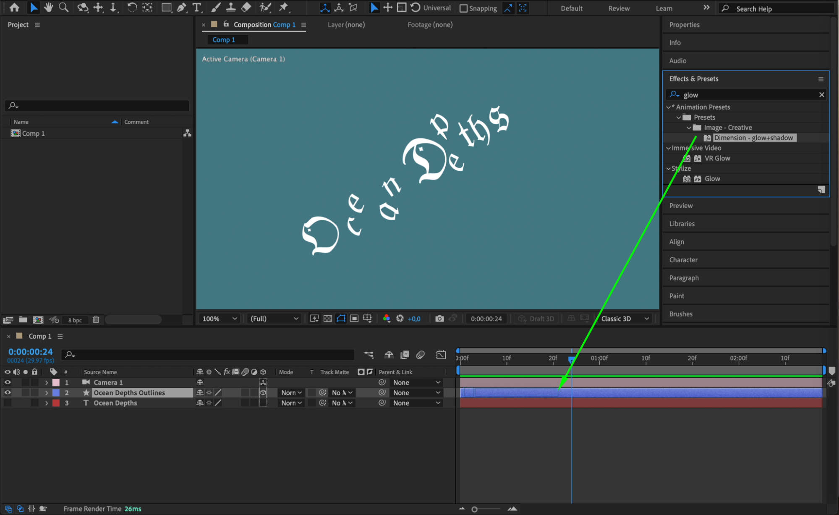Image resolution: width=839 pixels, height=515 pixels.
Task: Hide the Ocean Depths Outlines layer
Action: tap(8, 392)
